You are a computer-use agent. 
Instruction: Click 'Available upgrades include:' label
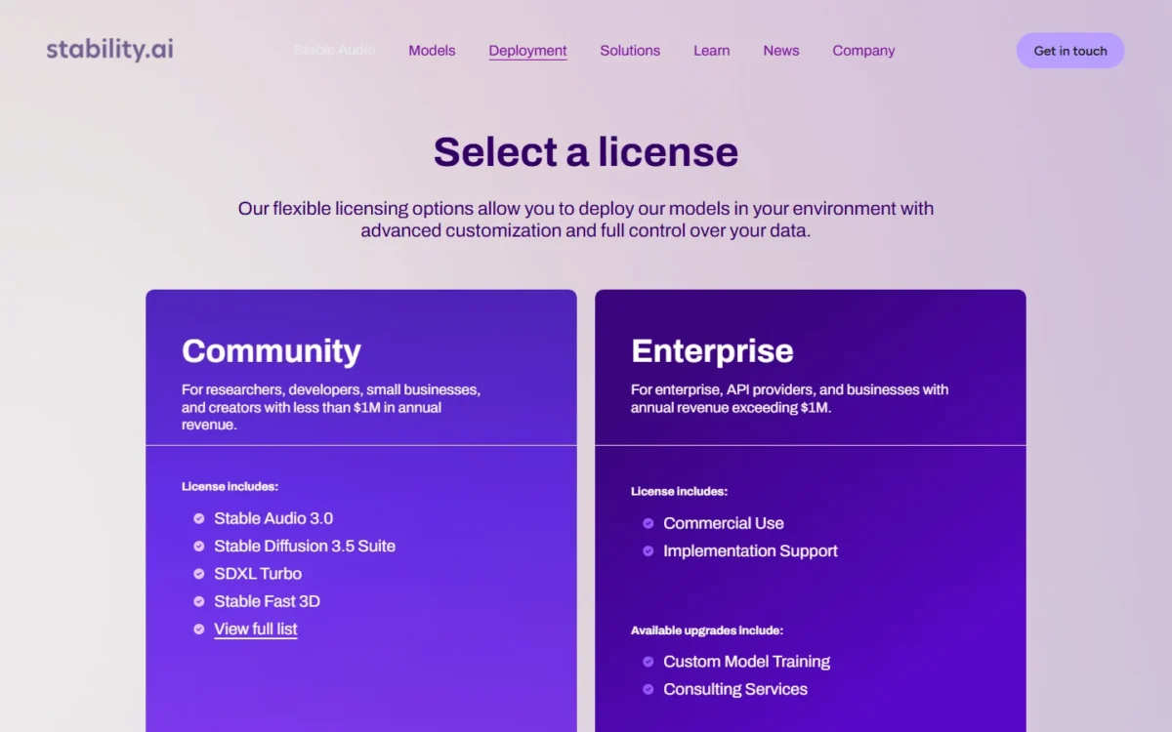point(707,630)
